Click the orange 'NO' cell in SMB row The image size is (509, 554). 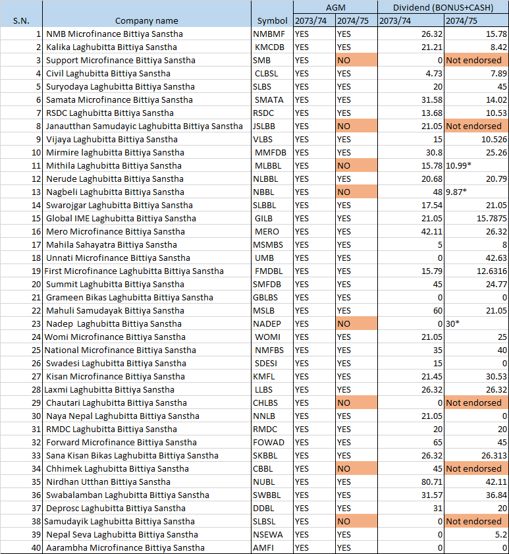coord(356,61)
